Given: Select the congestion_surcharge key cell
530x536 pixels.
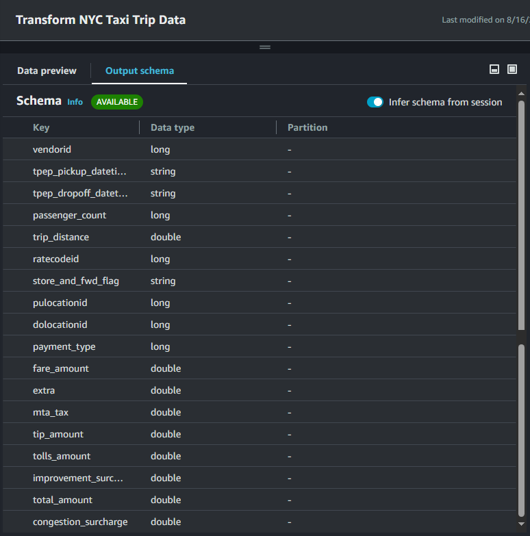Looking at the screenshot, I should pyautogui.click(x=80, y=522).
